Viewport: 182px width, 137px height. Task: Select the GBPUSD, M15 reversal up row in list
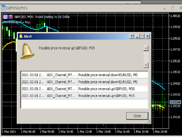click(84, 96)
